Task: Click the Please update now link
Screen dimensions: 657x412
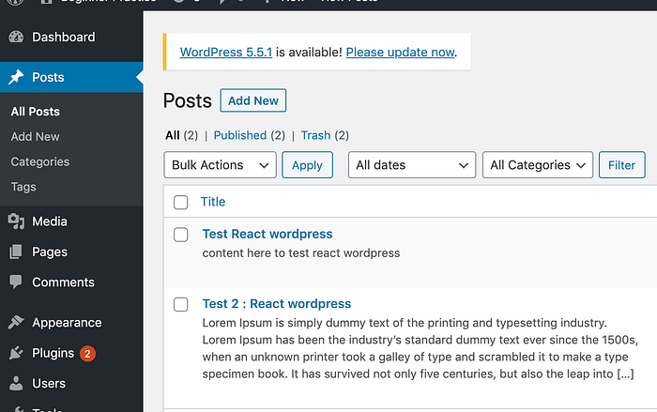Action: pyautogui.click(x=400, y=53)
